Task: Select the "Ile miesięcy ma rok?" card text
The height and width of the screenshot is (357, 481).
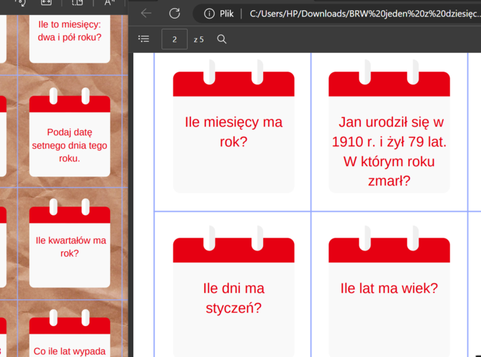Action: click(234, 132)
